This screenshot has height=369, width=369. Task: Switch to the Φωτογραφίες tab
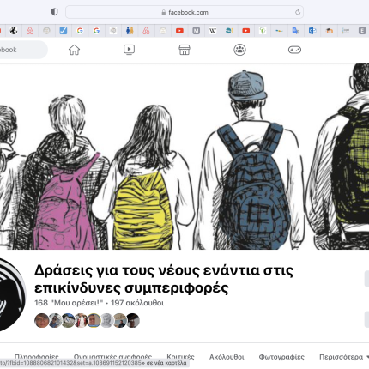tap(281, 357)
